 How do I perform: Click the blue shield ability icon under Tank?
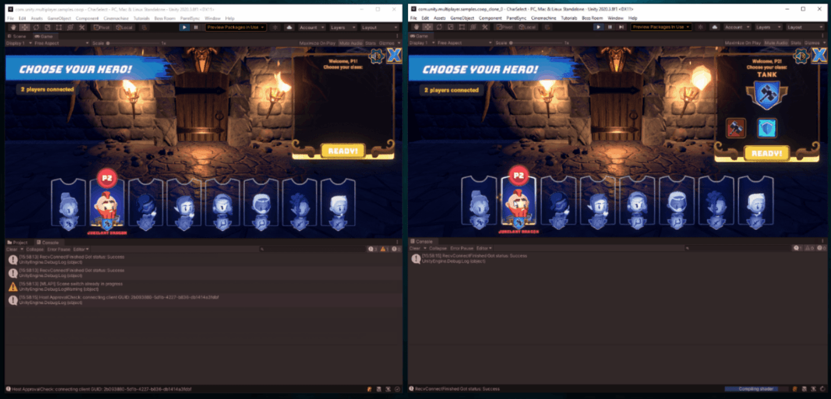[x=767, y=128]
